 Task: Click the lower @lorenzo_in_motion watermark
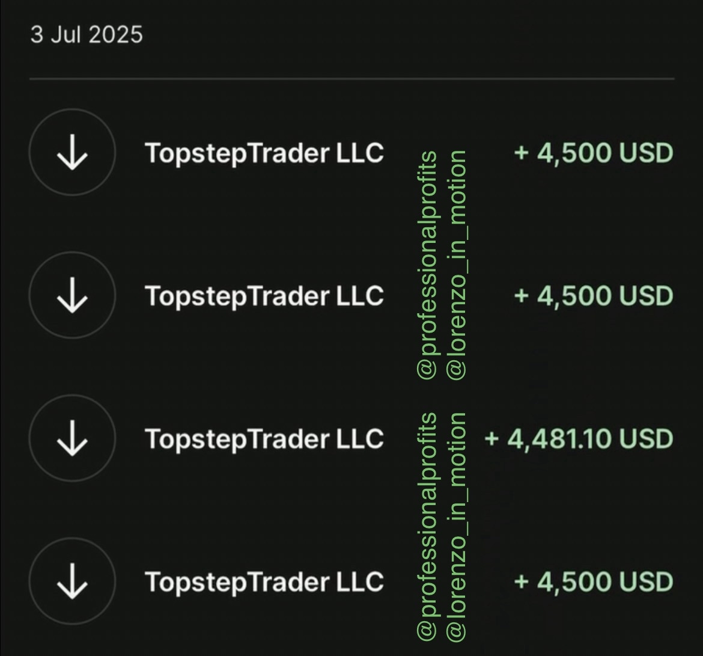457,526
